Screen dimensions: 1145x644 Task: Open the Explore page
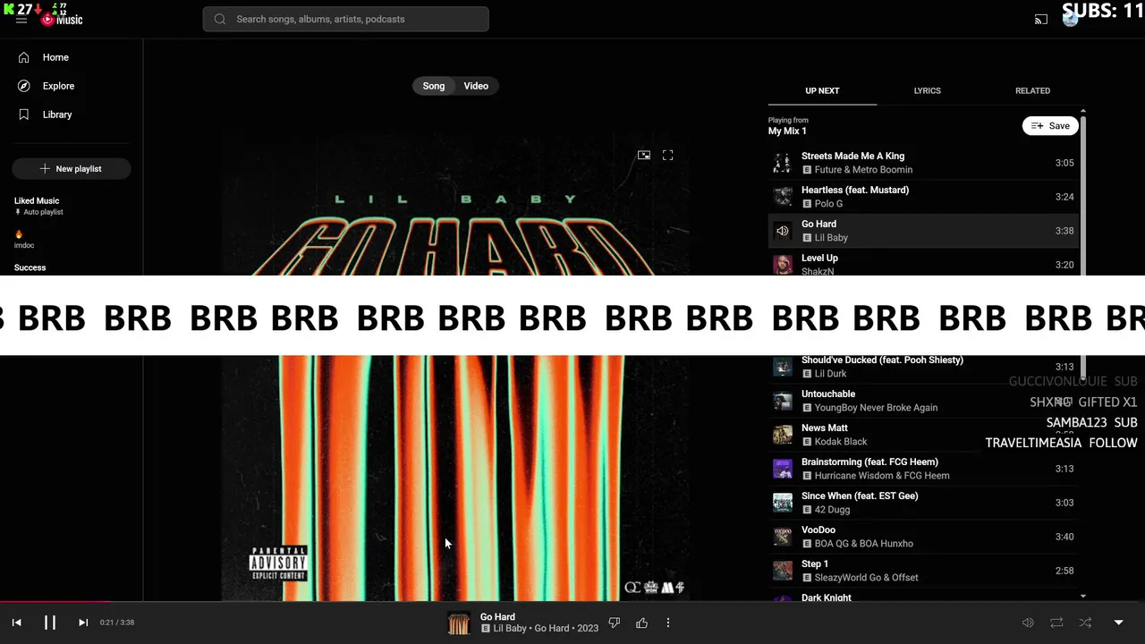point(72,86)
